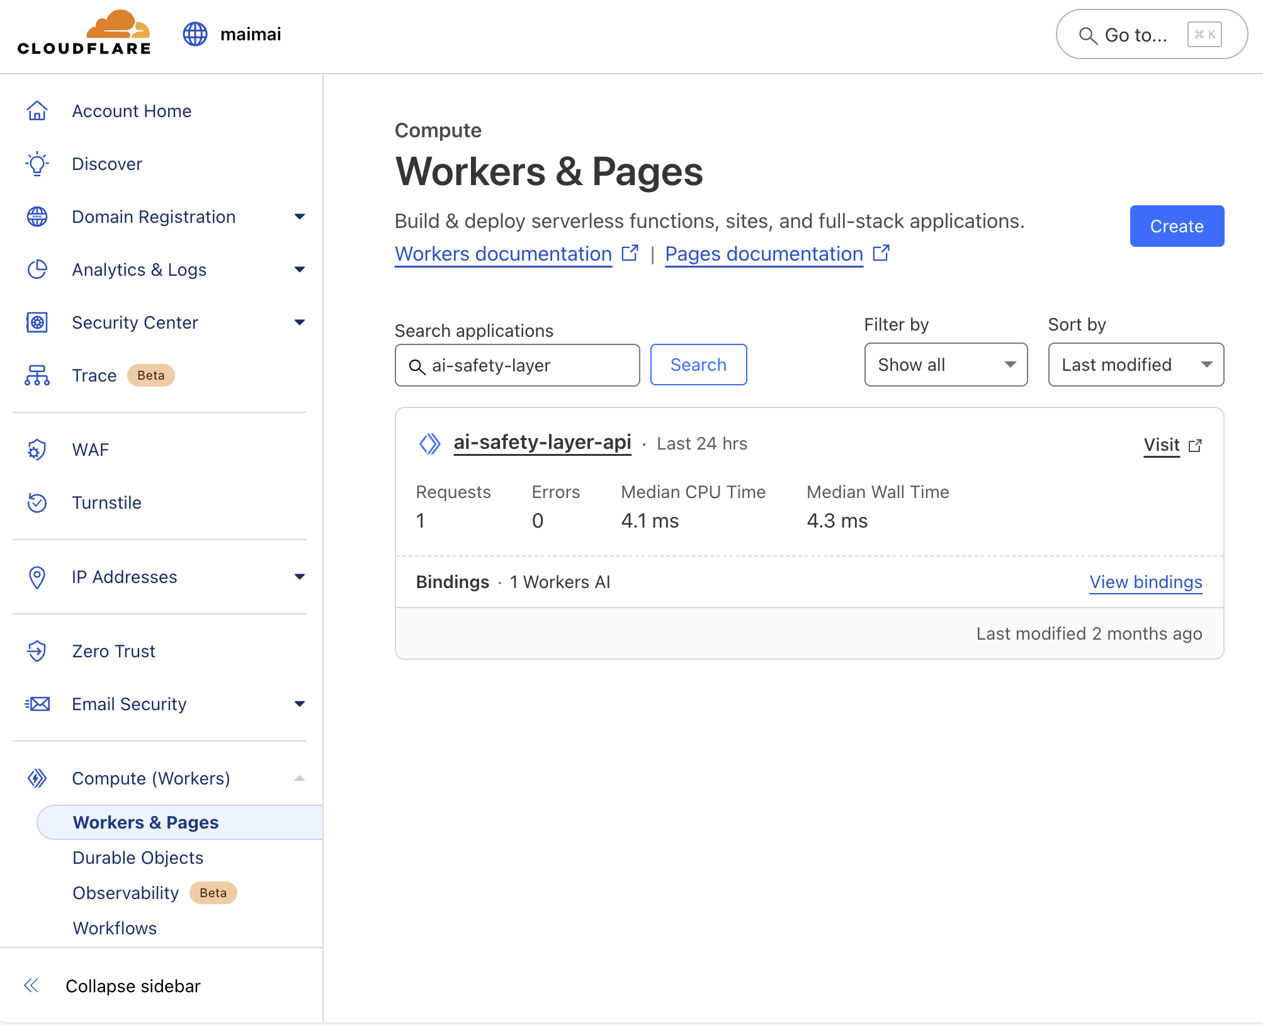This screenshot has height=1025, width=1263.
Task: Open the View bindings link
Action: point(1146,582)
